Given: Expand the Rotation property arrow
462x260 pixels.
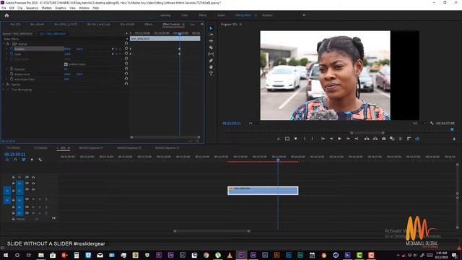Looking at the screenshot, I should coord(7,69).
